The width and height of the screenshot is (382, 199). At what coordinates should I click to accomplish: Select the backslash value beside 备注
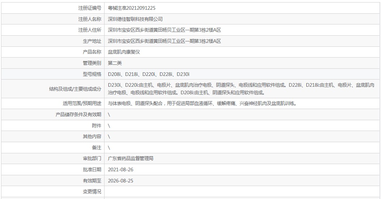click(109, 148)
